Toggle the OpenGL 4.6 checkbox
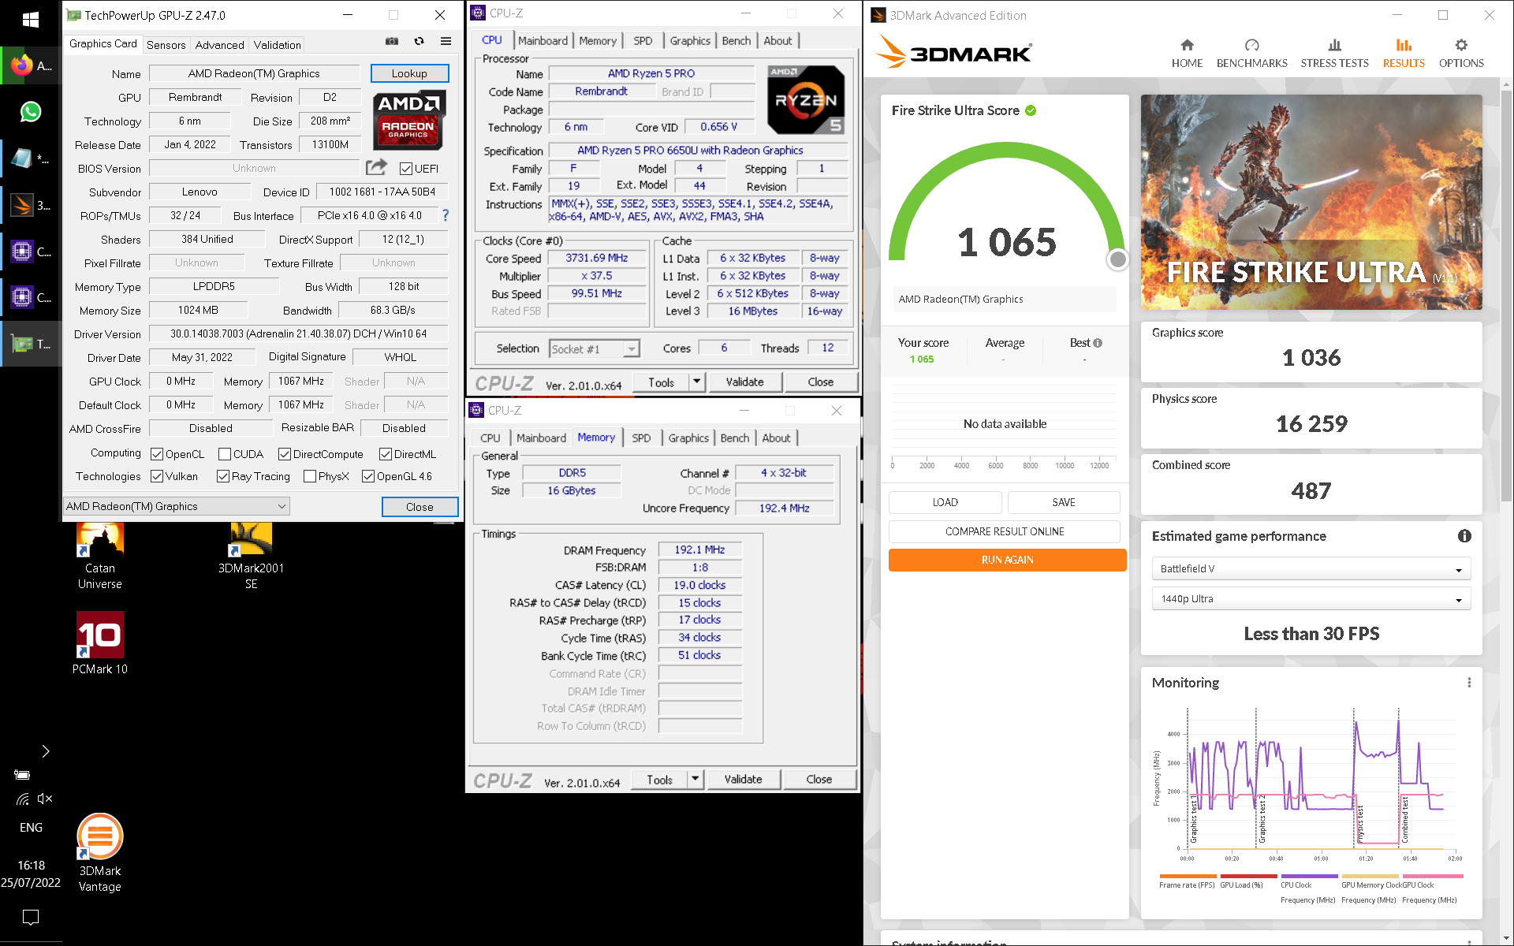Viewport: 1514px width, 946px height. (368, 476)
